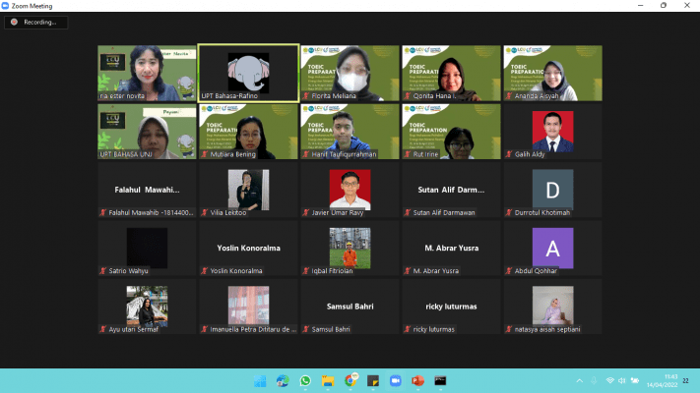Screen dimensions: 700x393
Task: Select Abdul Qohhar's purple avatar tile
Action: coord(551,248)
